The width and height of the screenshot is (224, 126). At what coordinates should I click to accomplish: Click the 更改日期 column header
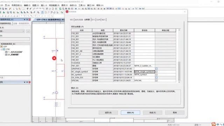124,30
